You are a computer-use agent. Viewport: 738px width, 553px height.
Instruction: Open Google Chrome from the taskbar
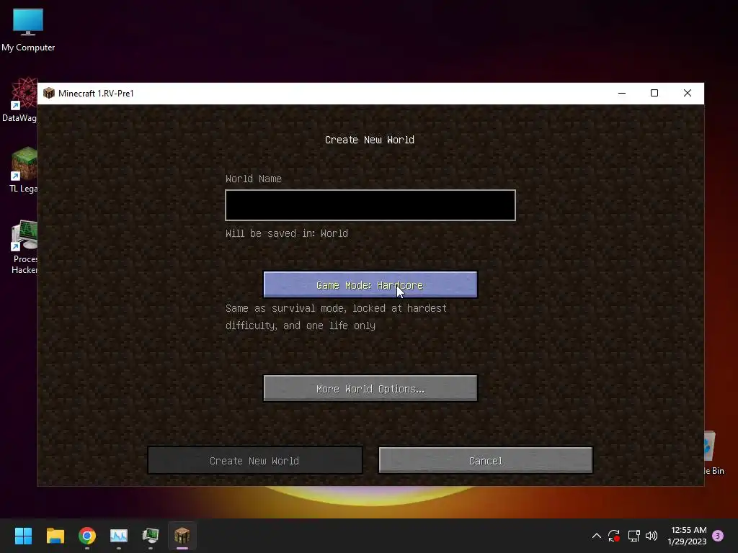[87, 536]
